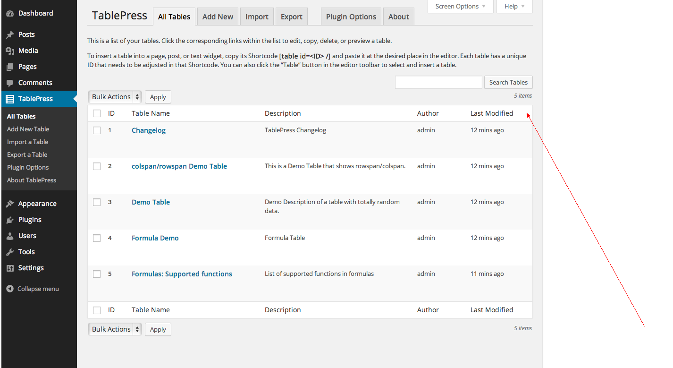The width and height of the screenshot is (673, 368).
Task: Select the Demo Table row checkbox
Action: tap(97, 202)
